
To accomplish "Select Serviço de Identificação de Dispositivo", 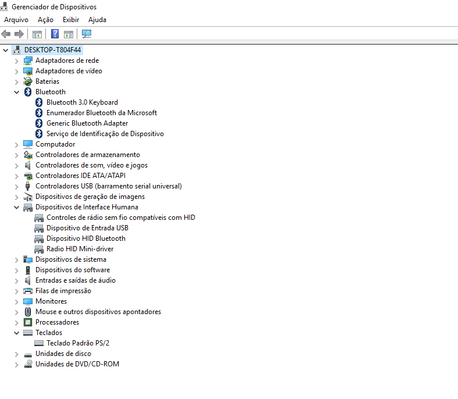I will coord(105,134).
